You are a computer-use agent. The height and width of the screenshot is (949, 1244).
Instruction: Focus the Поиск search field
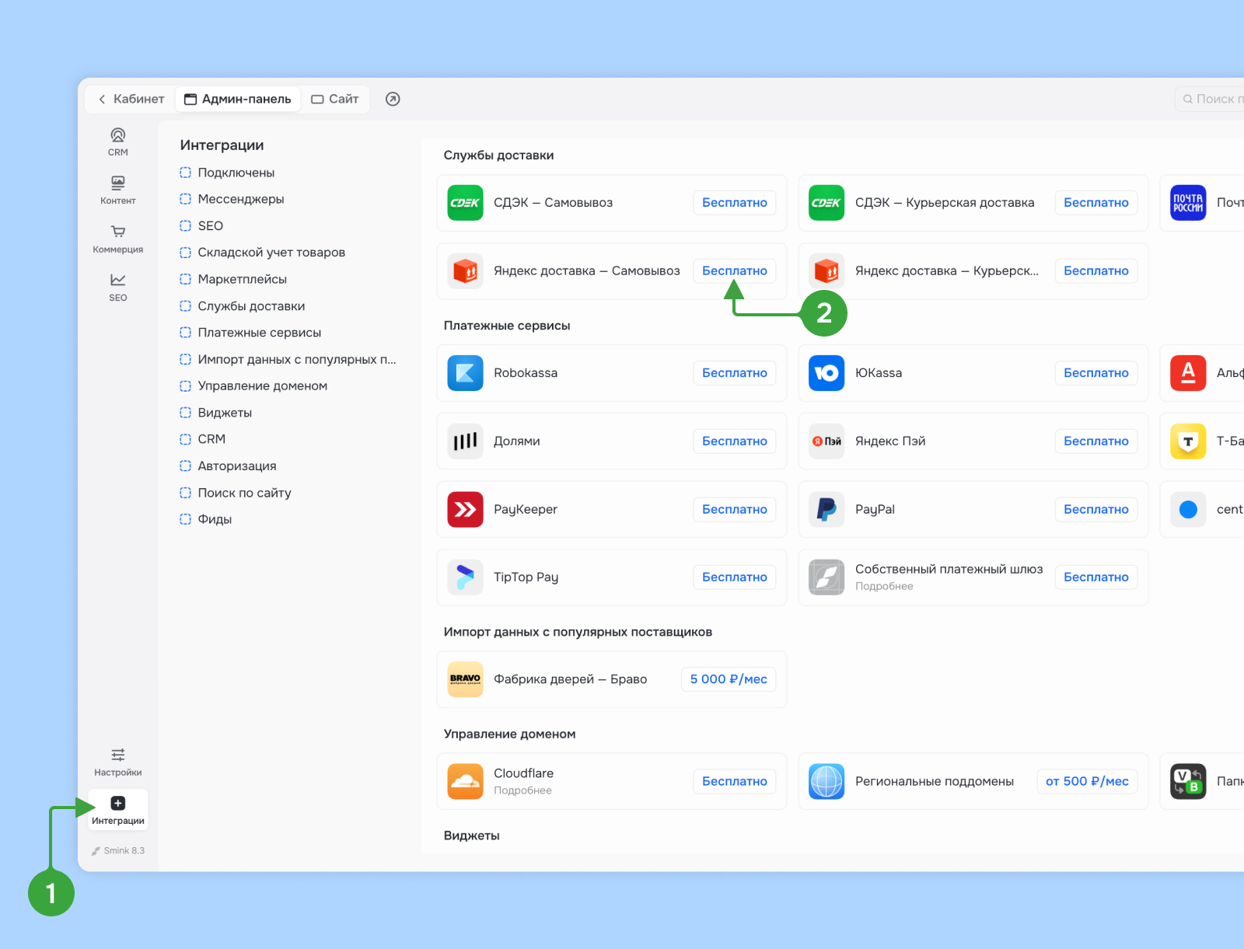click(x=1210, y=99)
